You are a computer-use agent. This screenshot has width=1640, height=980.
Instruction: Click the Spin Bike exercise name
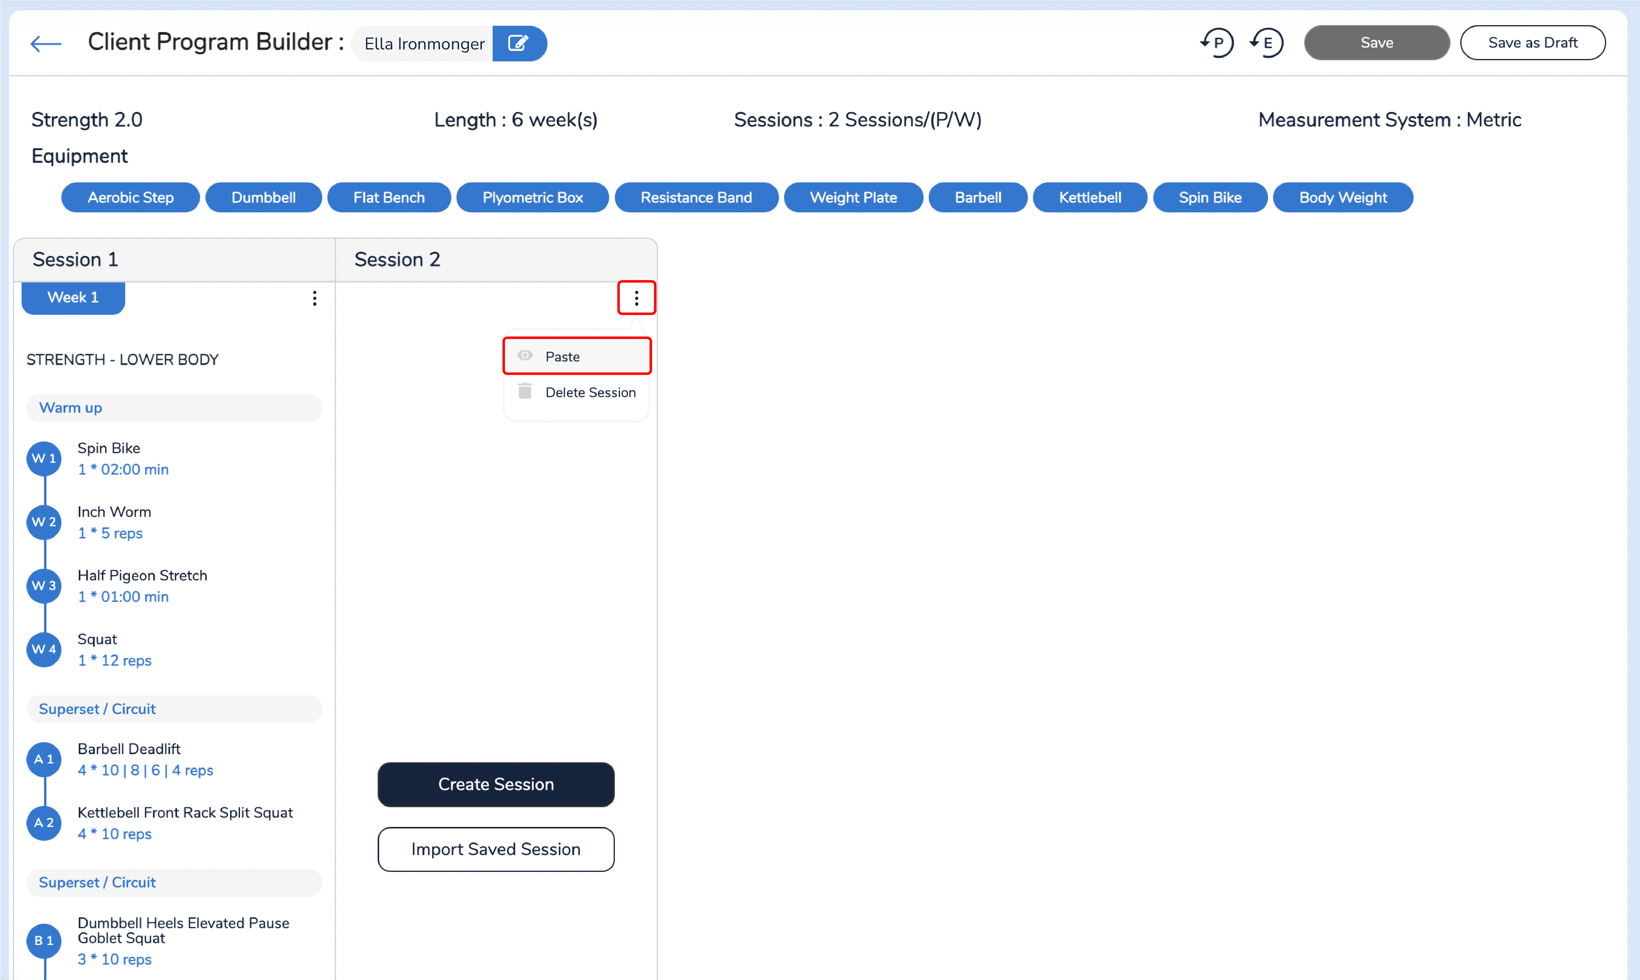109,448
